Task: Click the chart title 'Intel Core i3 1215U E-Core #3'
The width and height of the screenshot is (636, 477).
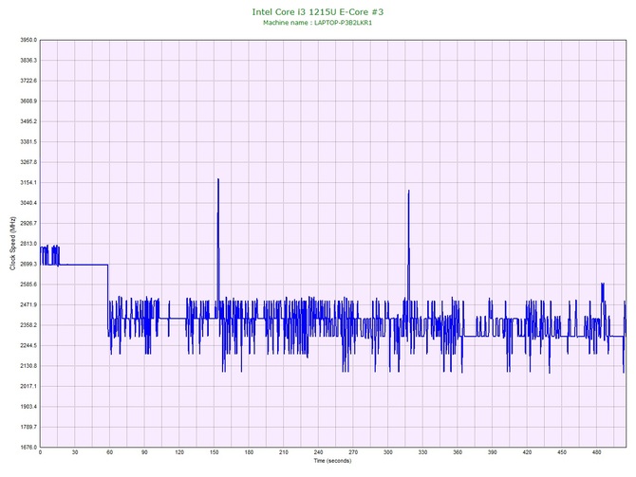Action: (x=318, y=11)
